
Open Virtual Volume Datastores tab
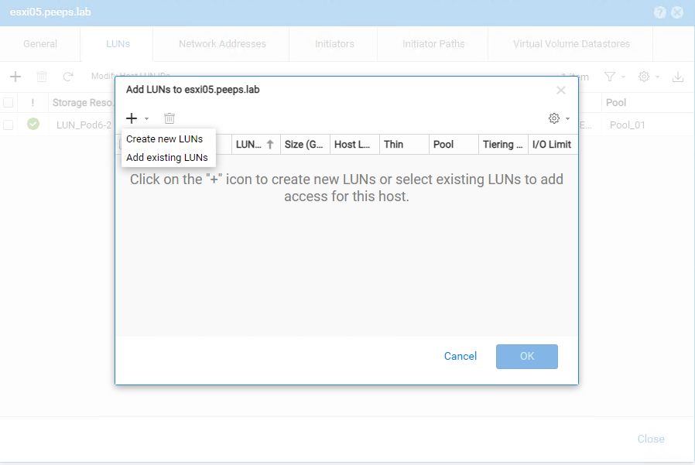[x=571, y=44]
